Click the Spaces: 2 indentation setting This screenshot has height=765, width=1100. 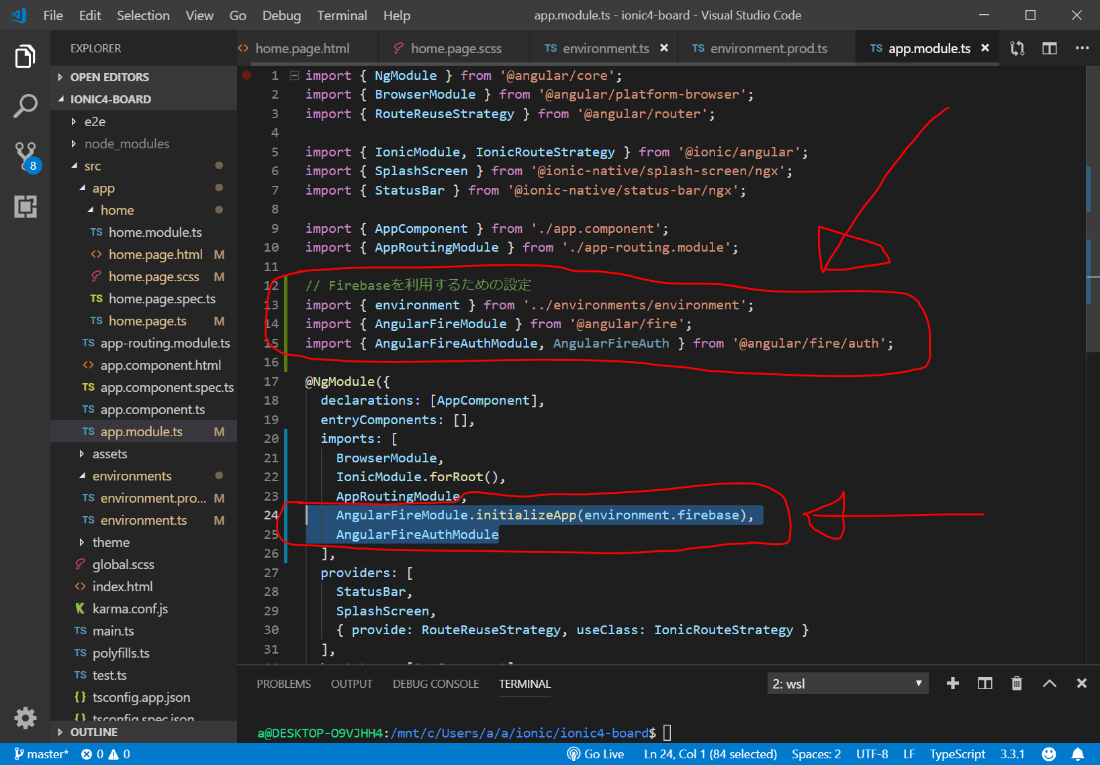(x=816, y=754)
